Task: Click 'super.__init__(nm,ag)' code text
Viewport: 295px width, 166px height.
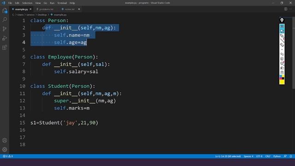Action: click(85, 101)
